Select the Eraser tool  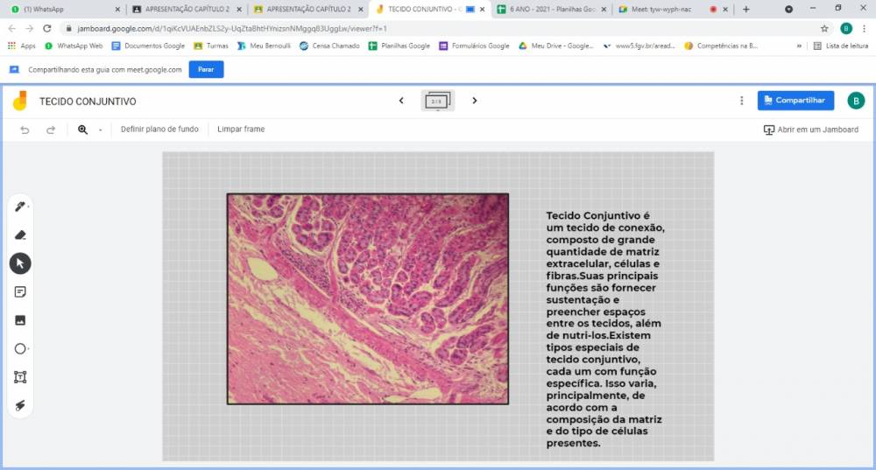point(20,235)
